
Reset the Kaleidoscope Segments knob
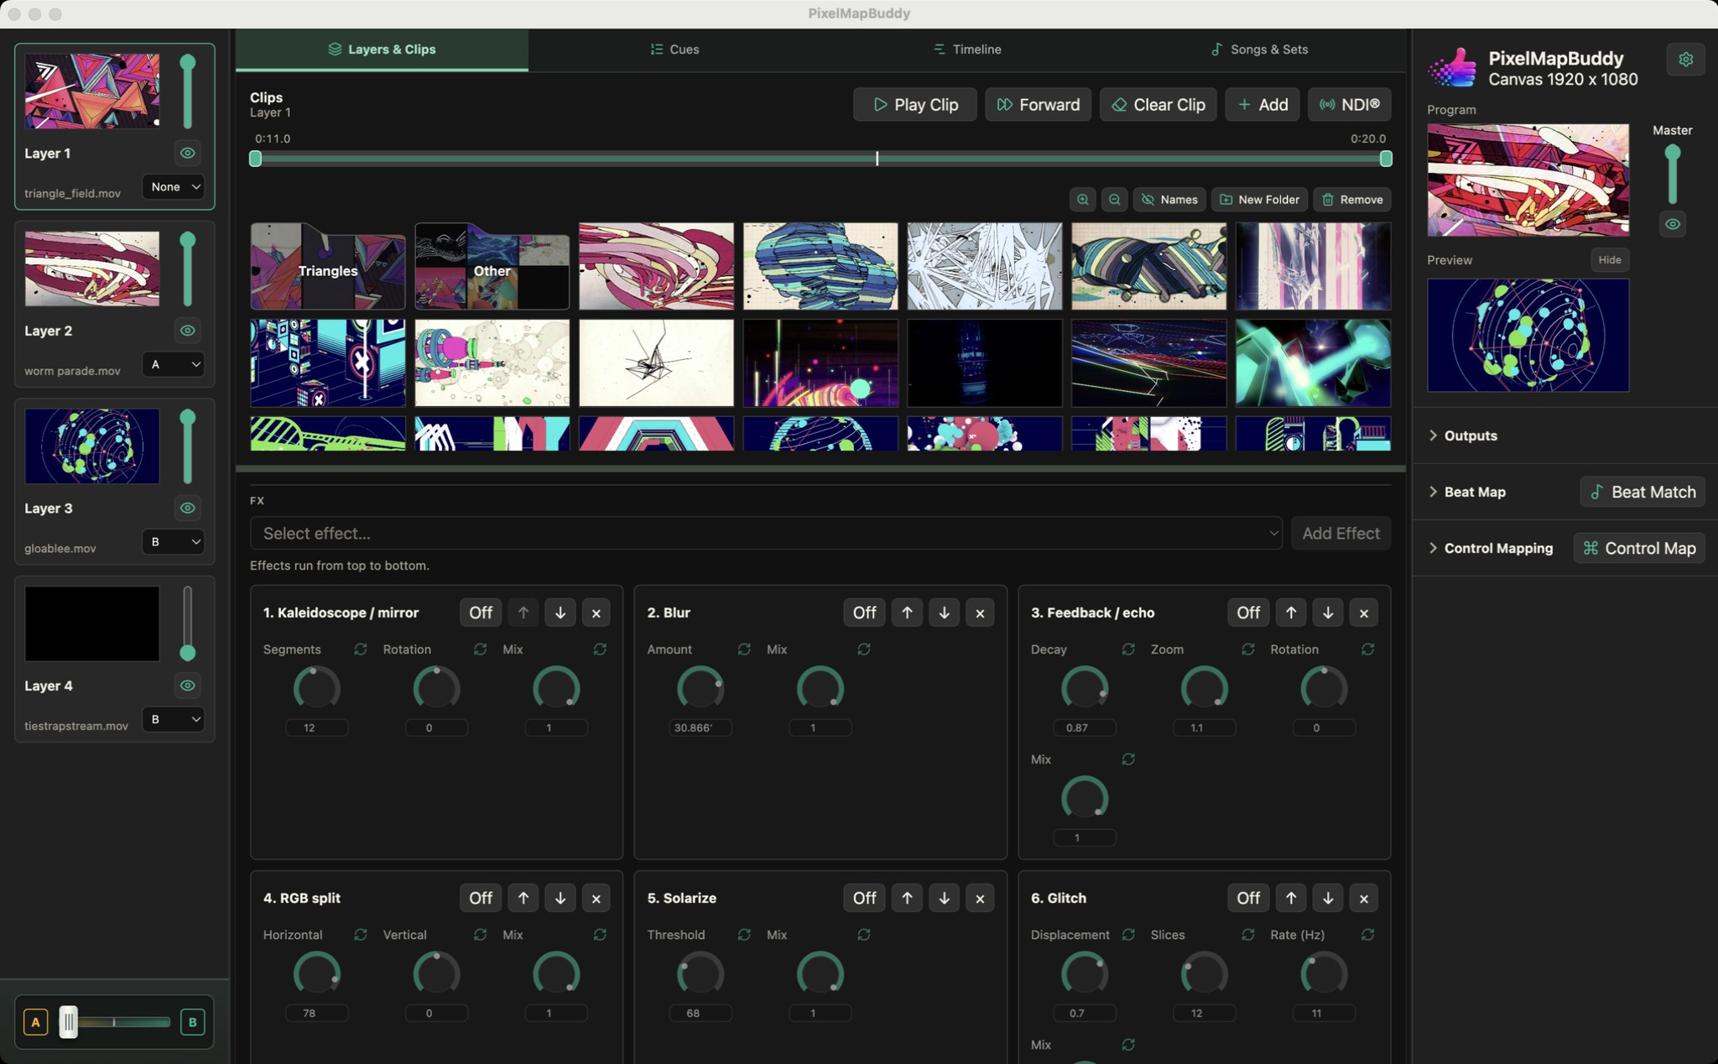360,649
